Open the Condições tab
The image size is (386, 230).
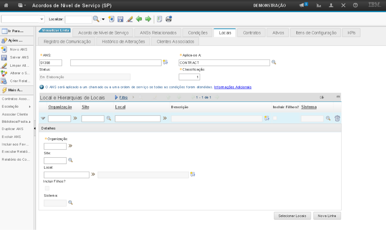[x=198, y=33]
